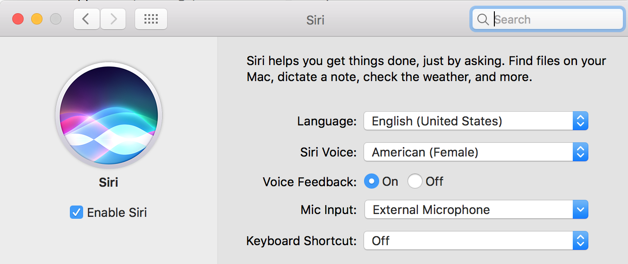The height and width of the screenshot is (264, 628).
Task: Click the Siri Voice popup arrows
Action: 580,152
